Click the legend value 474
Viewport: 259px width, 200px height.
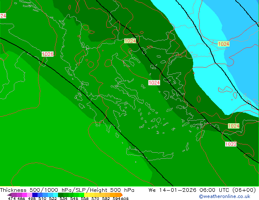(x=12, y=198)
